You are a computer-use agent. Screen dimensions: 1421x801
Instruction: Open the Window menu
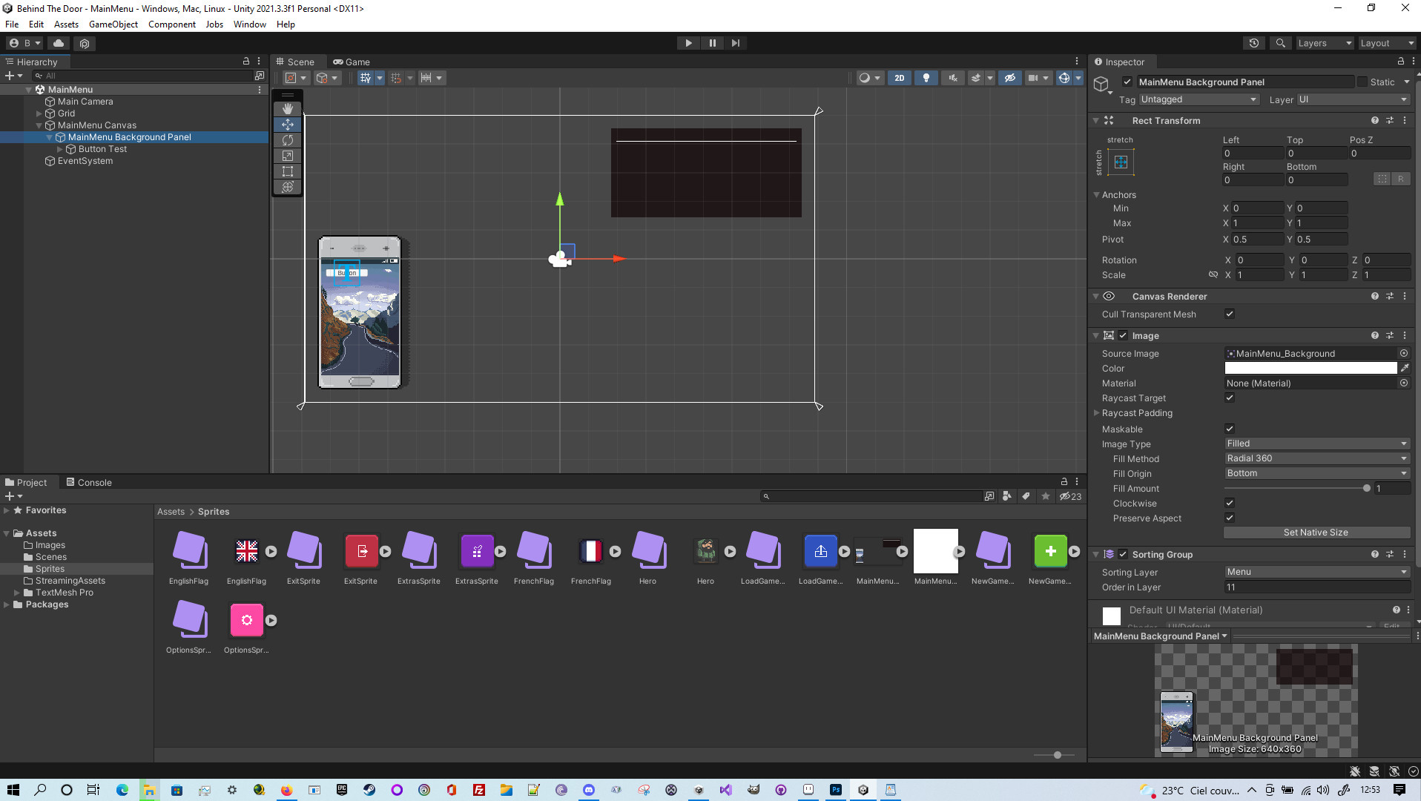tap(249, 24)
